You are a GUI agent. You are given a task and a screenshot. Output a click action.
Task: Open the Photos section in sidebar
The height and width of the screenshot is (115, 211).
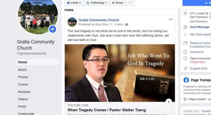pos(23,77)
